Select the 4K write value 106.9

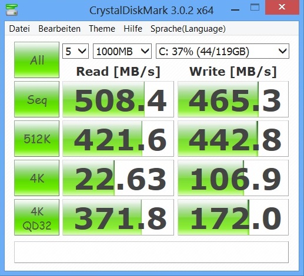pos(233,178)
